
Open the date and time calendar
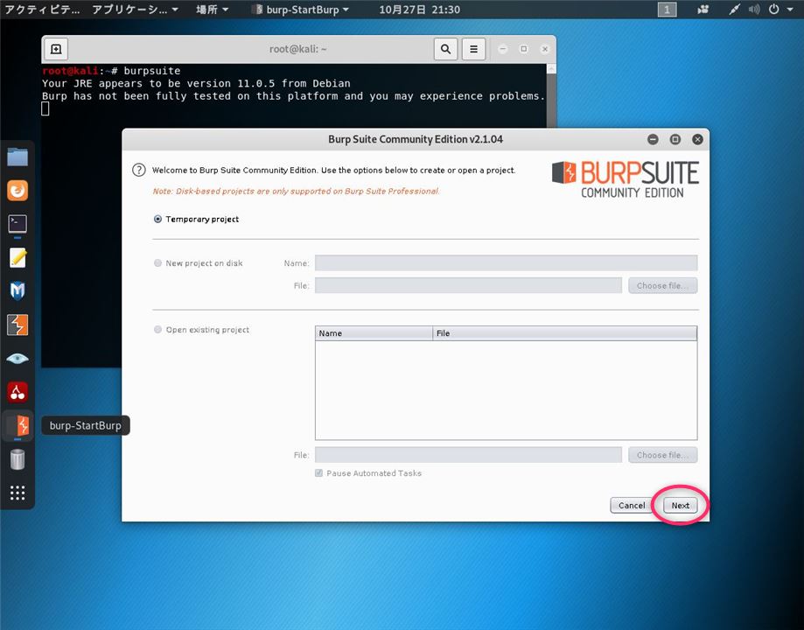pos(419,10)
